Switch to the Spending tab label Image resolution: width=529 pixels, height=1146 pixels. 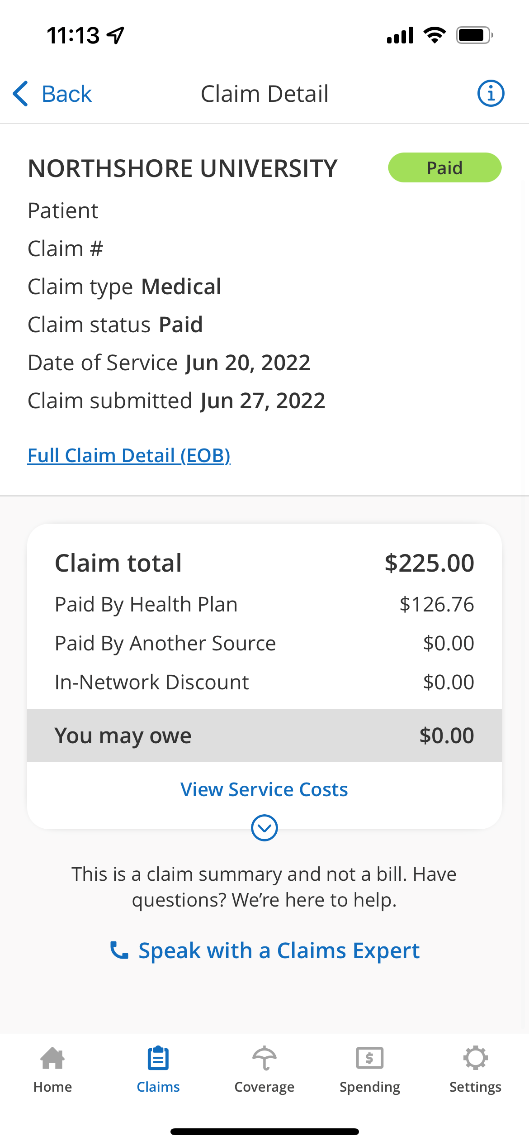370,1087
